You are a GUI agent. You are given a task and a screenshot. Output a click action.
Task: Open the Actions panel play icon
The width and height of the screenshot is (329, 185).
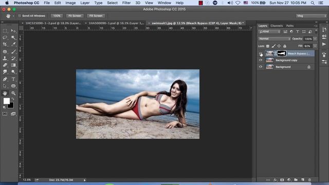324,44
